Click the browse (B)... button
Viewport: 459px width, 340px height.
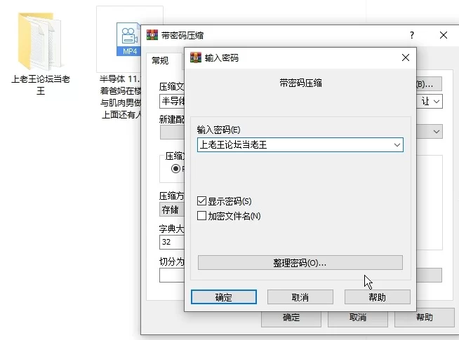[429, 84]
